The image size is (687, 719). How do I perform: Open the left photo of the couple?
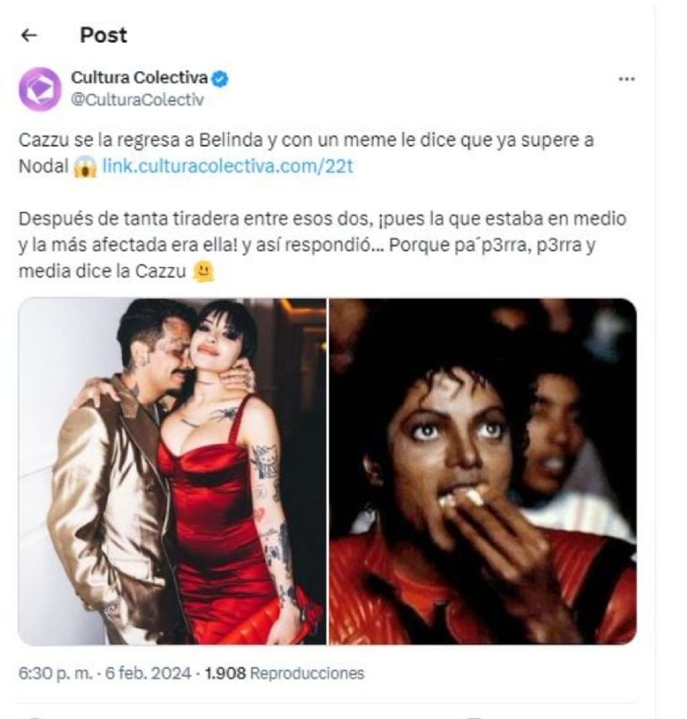point(173,471)
